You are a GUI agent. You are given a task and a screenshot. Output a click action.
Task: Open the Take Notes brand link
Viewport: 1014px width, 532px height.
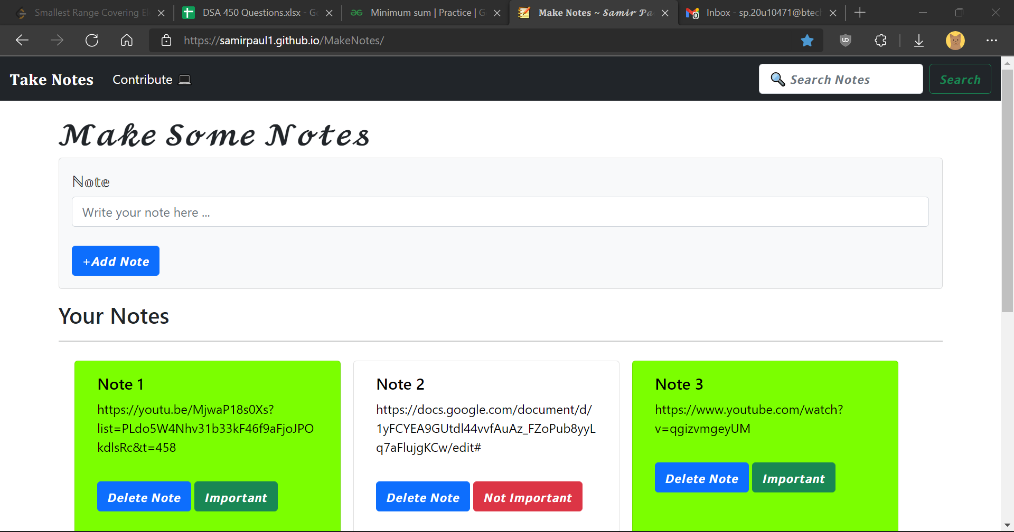pos(52,80)
